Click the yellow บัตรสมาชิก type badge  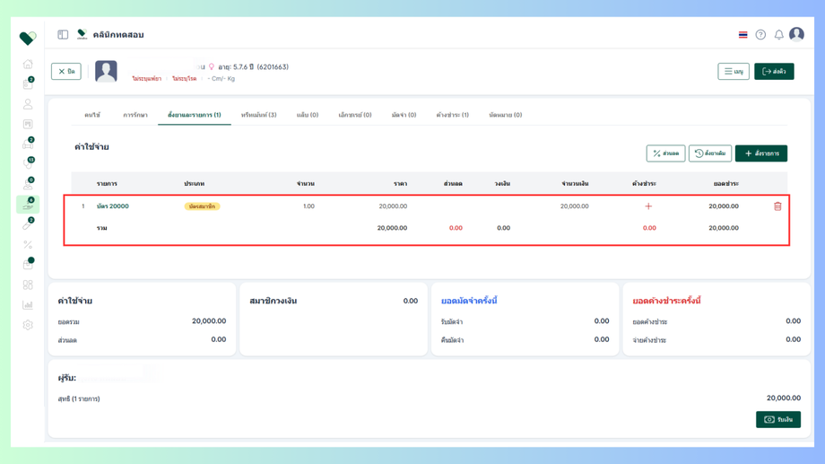(x=202, y=206)
